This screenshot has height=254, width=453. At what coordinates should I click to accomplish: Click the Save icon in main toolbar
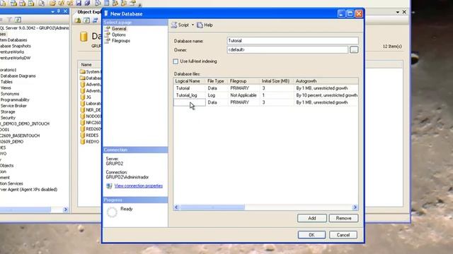pyautogui.click(x=79, y=3)
